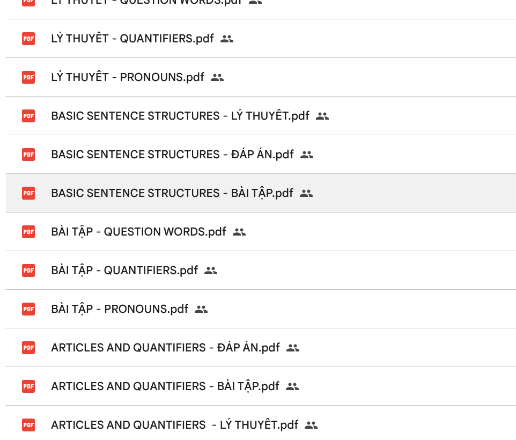Select BASIC SENTENCE STRUCTURES - LÝ THUYẾT.pdf
The width and height of the screenshot is (516, 440).
point(180,116)
